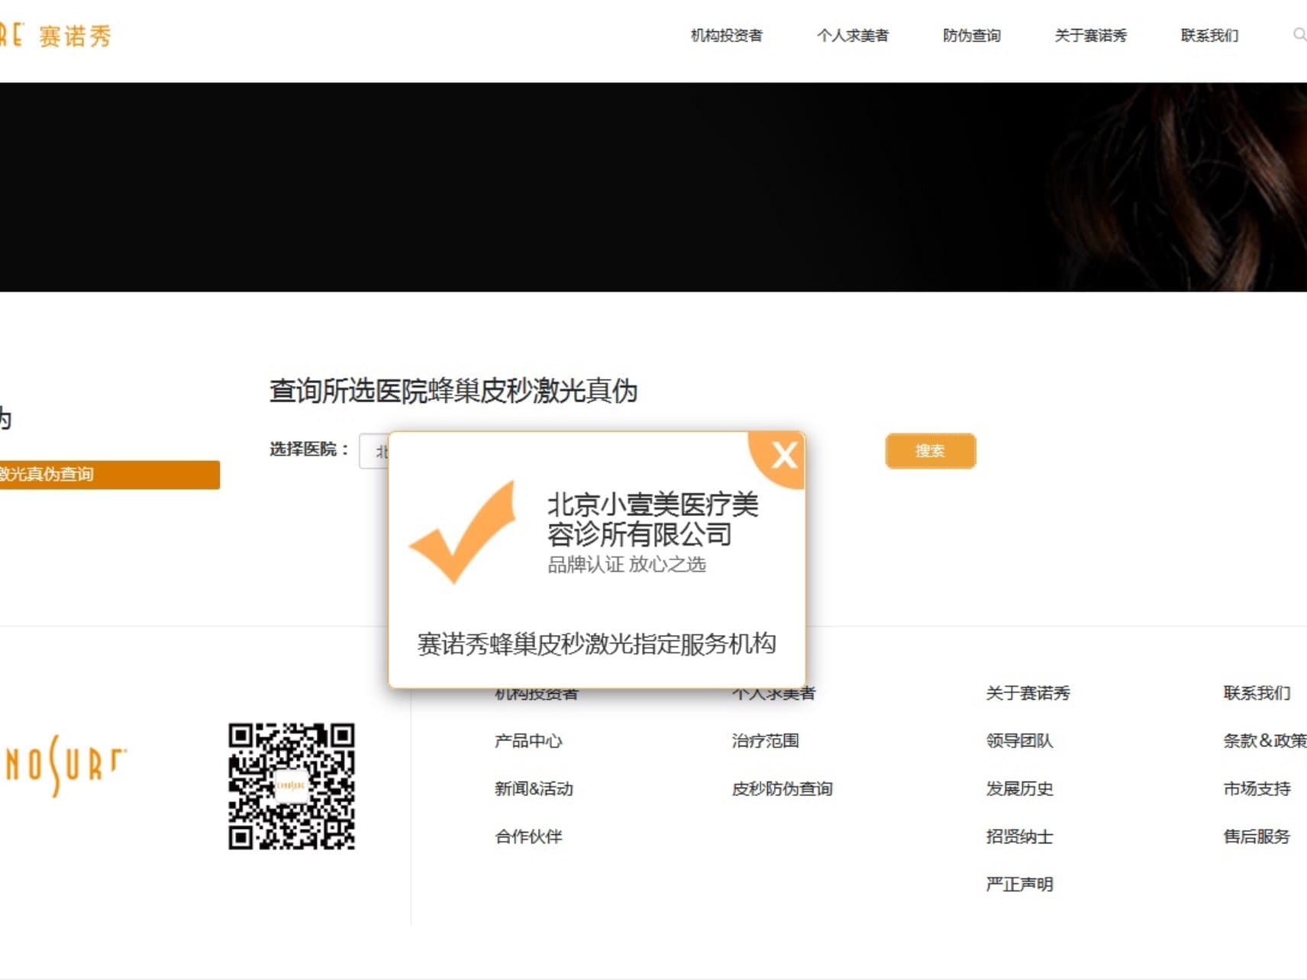This screenshot has width=1307, height=980.
Task: Open the 领导团队 footer link
Action: point(1019,741)
